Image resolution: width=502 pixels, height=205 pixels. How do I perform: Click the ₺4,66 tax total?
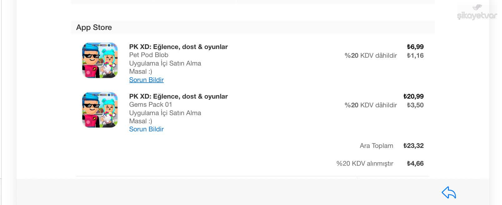tap(415, 164)
